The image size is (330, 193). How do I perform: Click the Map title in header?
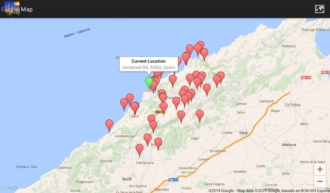(27, 9)
